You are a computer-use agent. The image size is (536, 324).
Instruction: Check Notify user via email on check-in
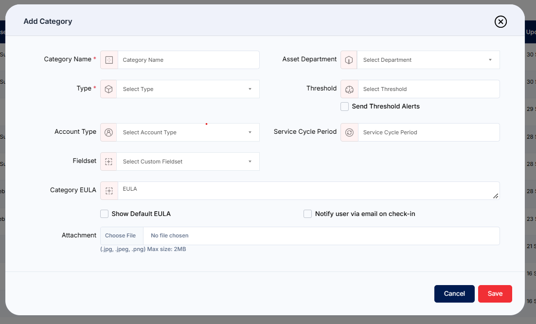click(x=308, y=214)
